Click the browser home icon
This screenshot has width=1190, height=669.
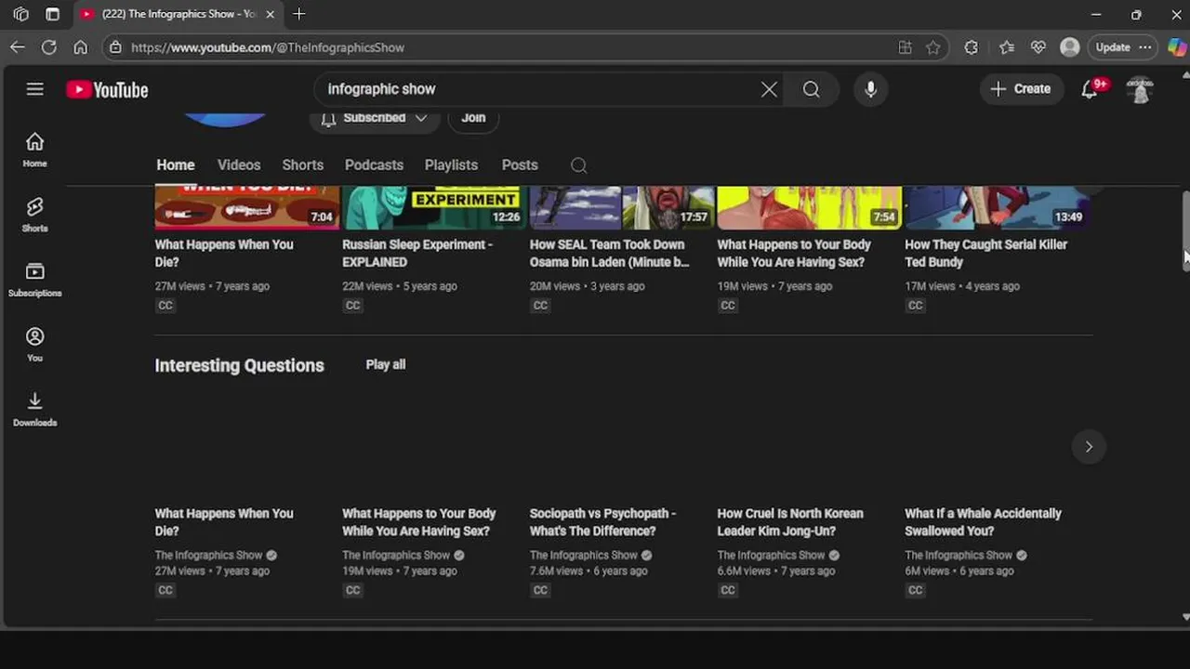click(x=81, y=47)
